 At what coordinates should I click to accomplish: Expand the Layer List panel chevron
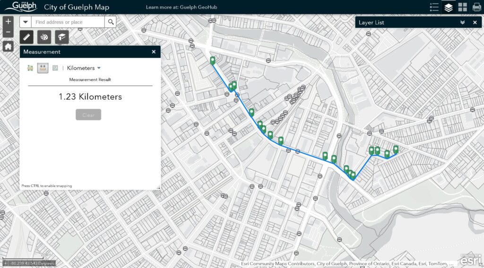coord(462,22)
